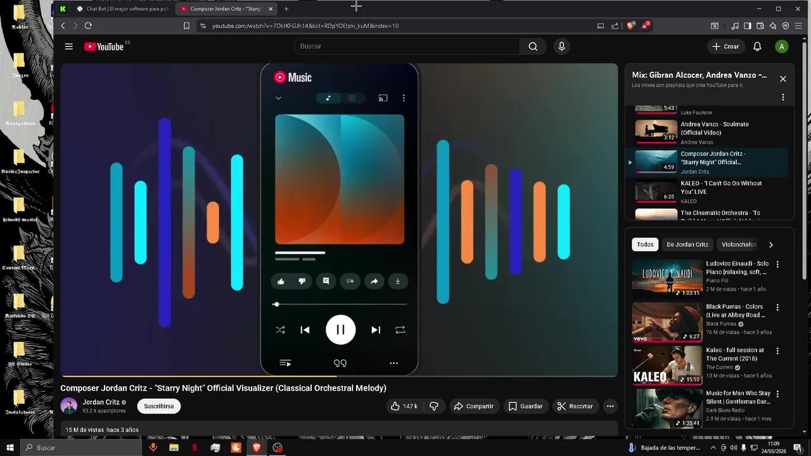Open the browser main menu

(798, 26)
